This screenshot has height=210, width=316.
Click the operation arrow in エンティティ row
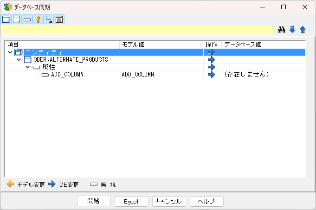click(212, 52)
